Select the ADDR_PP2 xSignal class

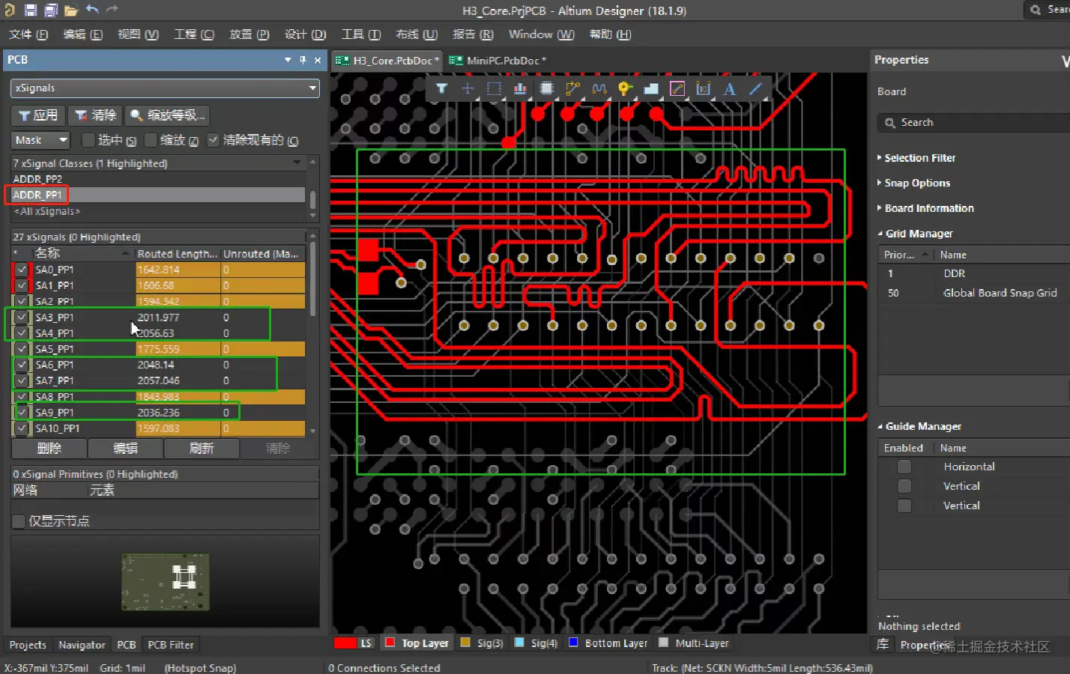158,179
